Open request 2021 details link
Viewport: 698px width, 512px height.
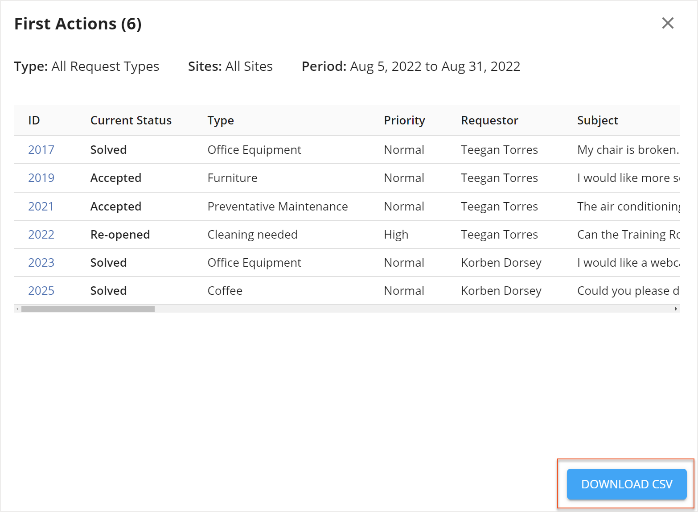[x=41, y=206]
